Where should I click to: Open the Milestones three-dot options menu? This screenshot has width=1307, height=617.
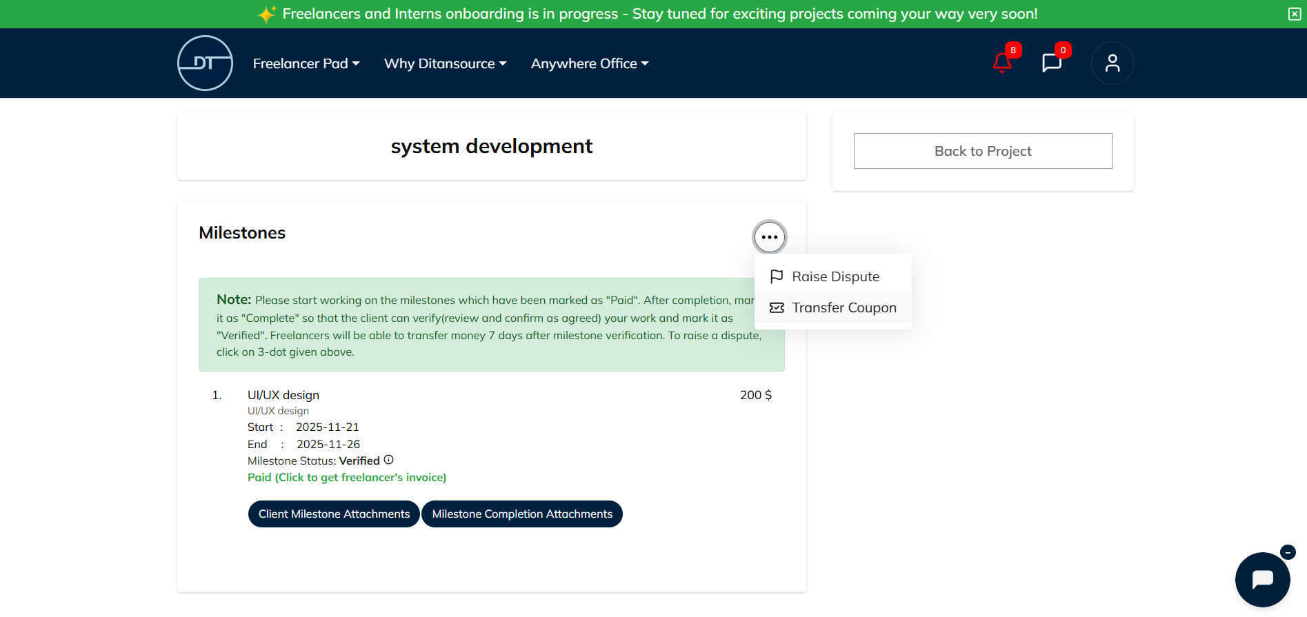769,237
